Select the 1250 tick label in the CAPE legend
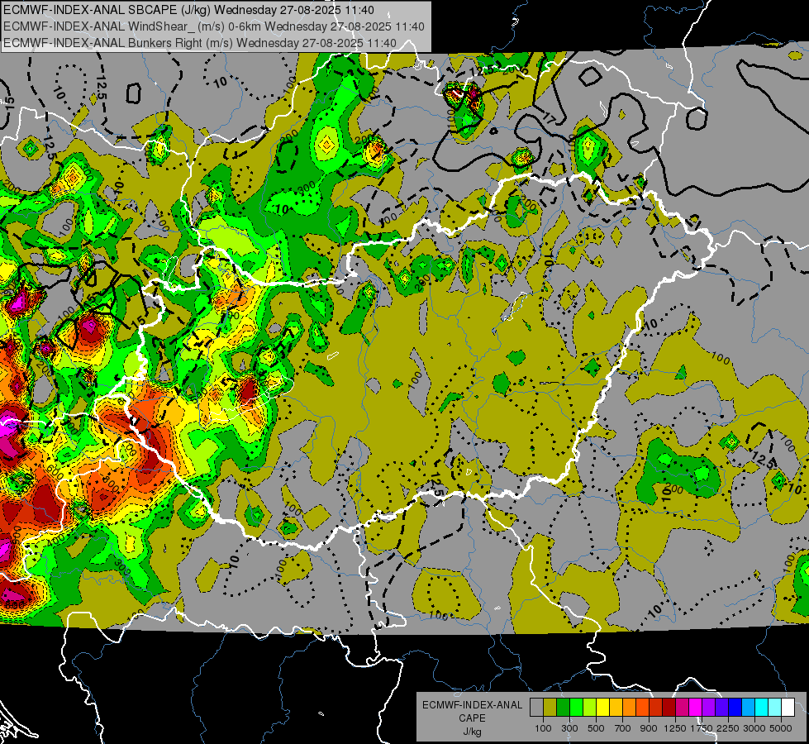This screenshot has width=809, height=744. pyautogui.click(x=675, y=728)
